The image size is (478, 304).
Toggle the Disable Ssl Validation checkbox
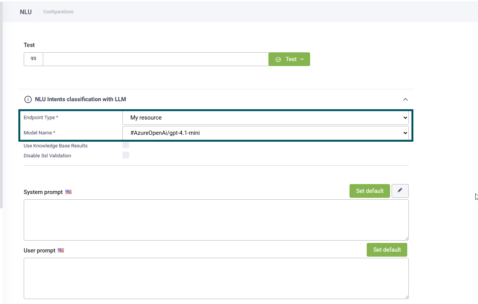coord(126,155)
